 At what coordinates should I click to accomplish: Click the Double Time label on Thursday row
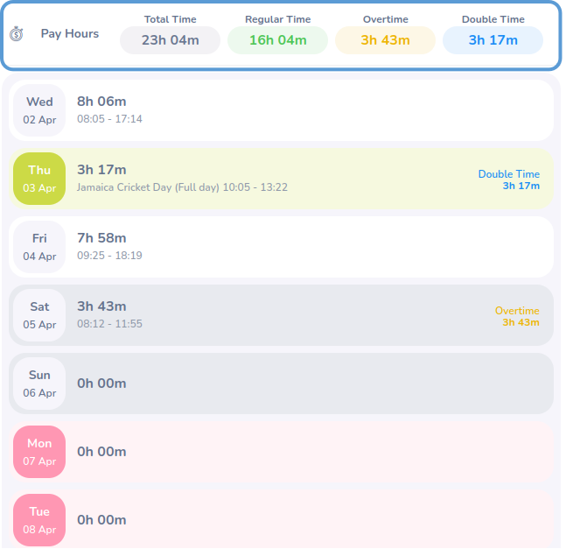click(x=508, y=174)
